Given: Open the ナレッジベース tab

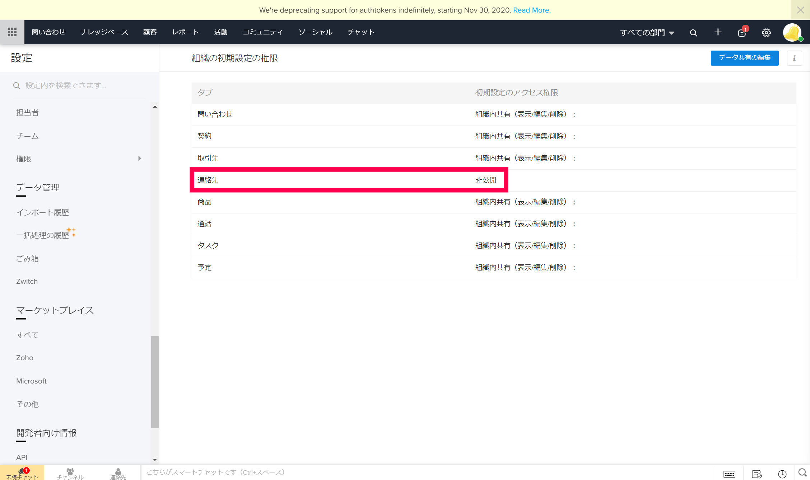Looking at the screenshot, I should pos(104,32).
